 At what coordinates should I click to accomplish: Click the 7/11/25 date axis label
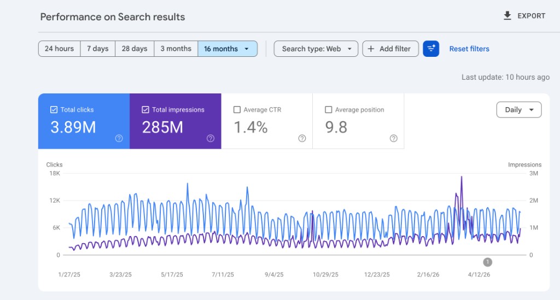coord(223,275)
